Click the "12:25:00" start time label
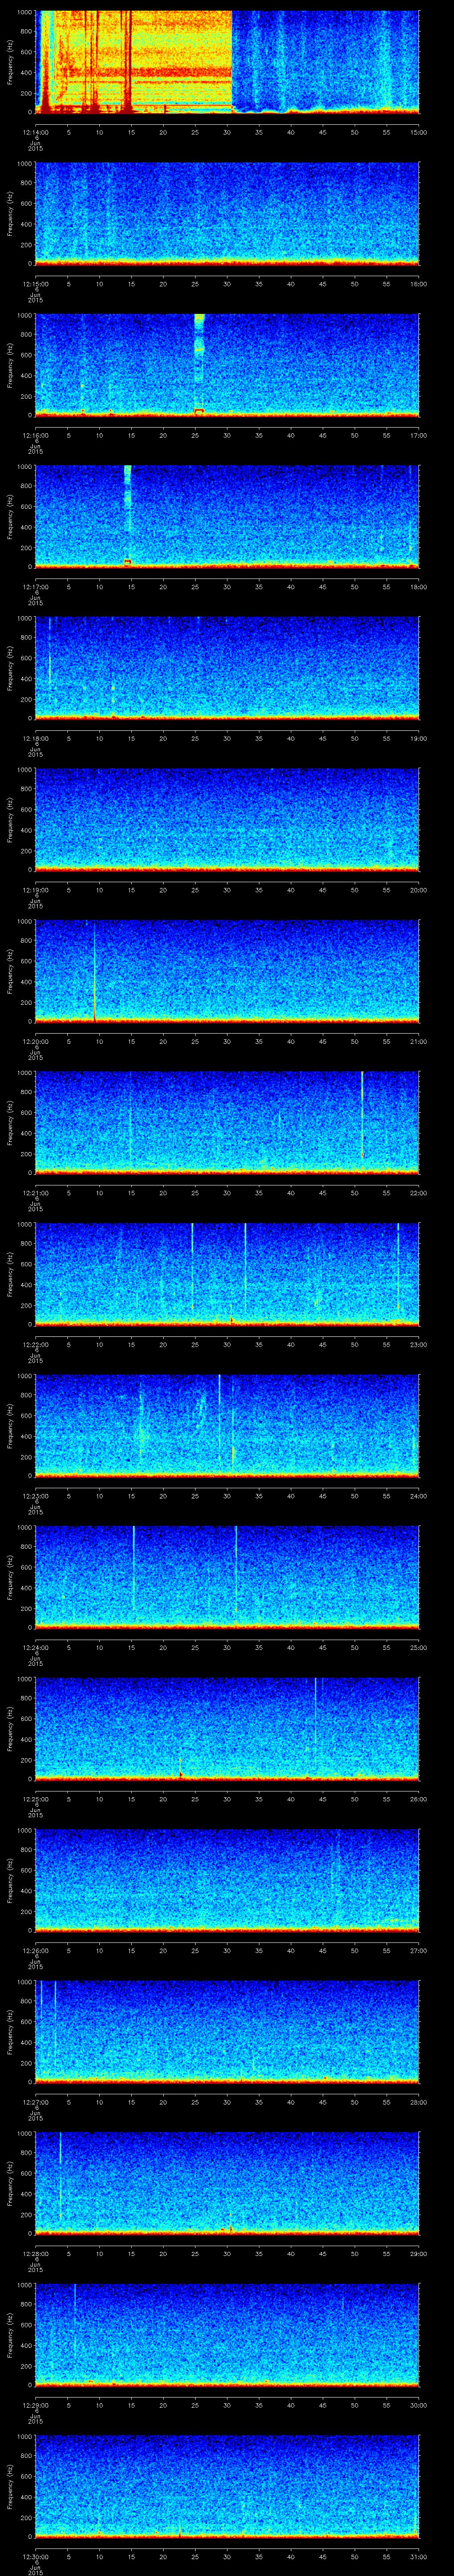 pyautogui.click(x=36, y=1799)
